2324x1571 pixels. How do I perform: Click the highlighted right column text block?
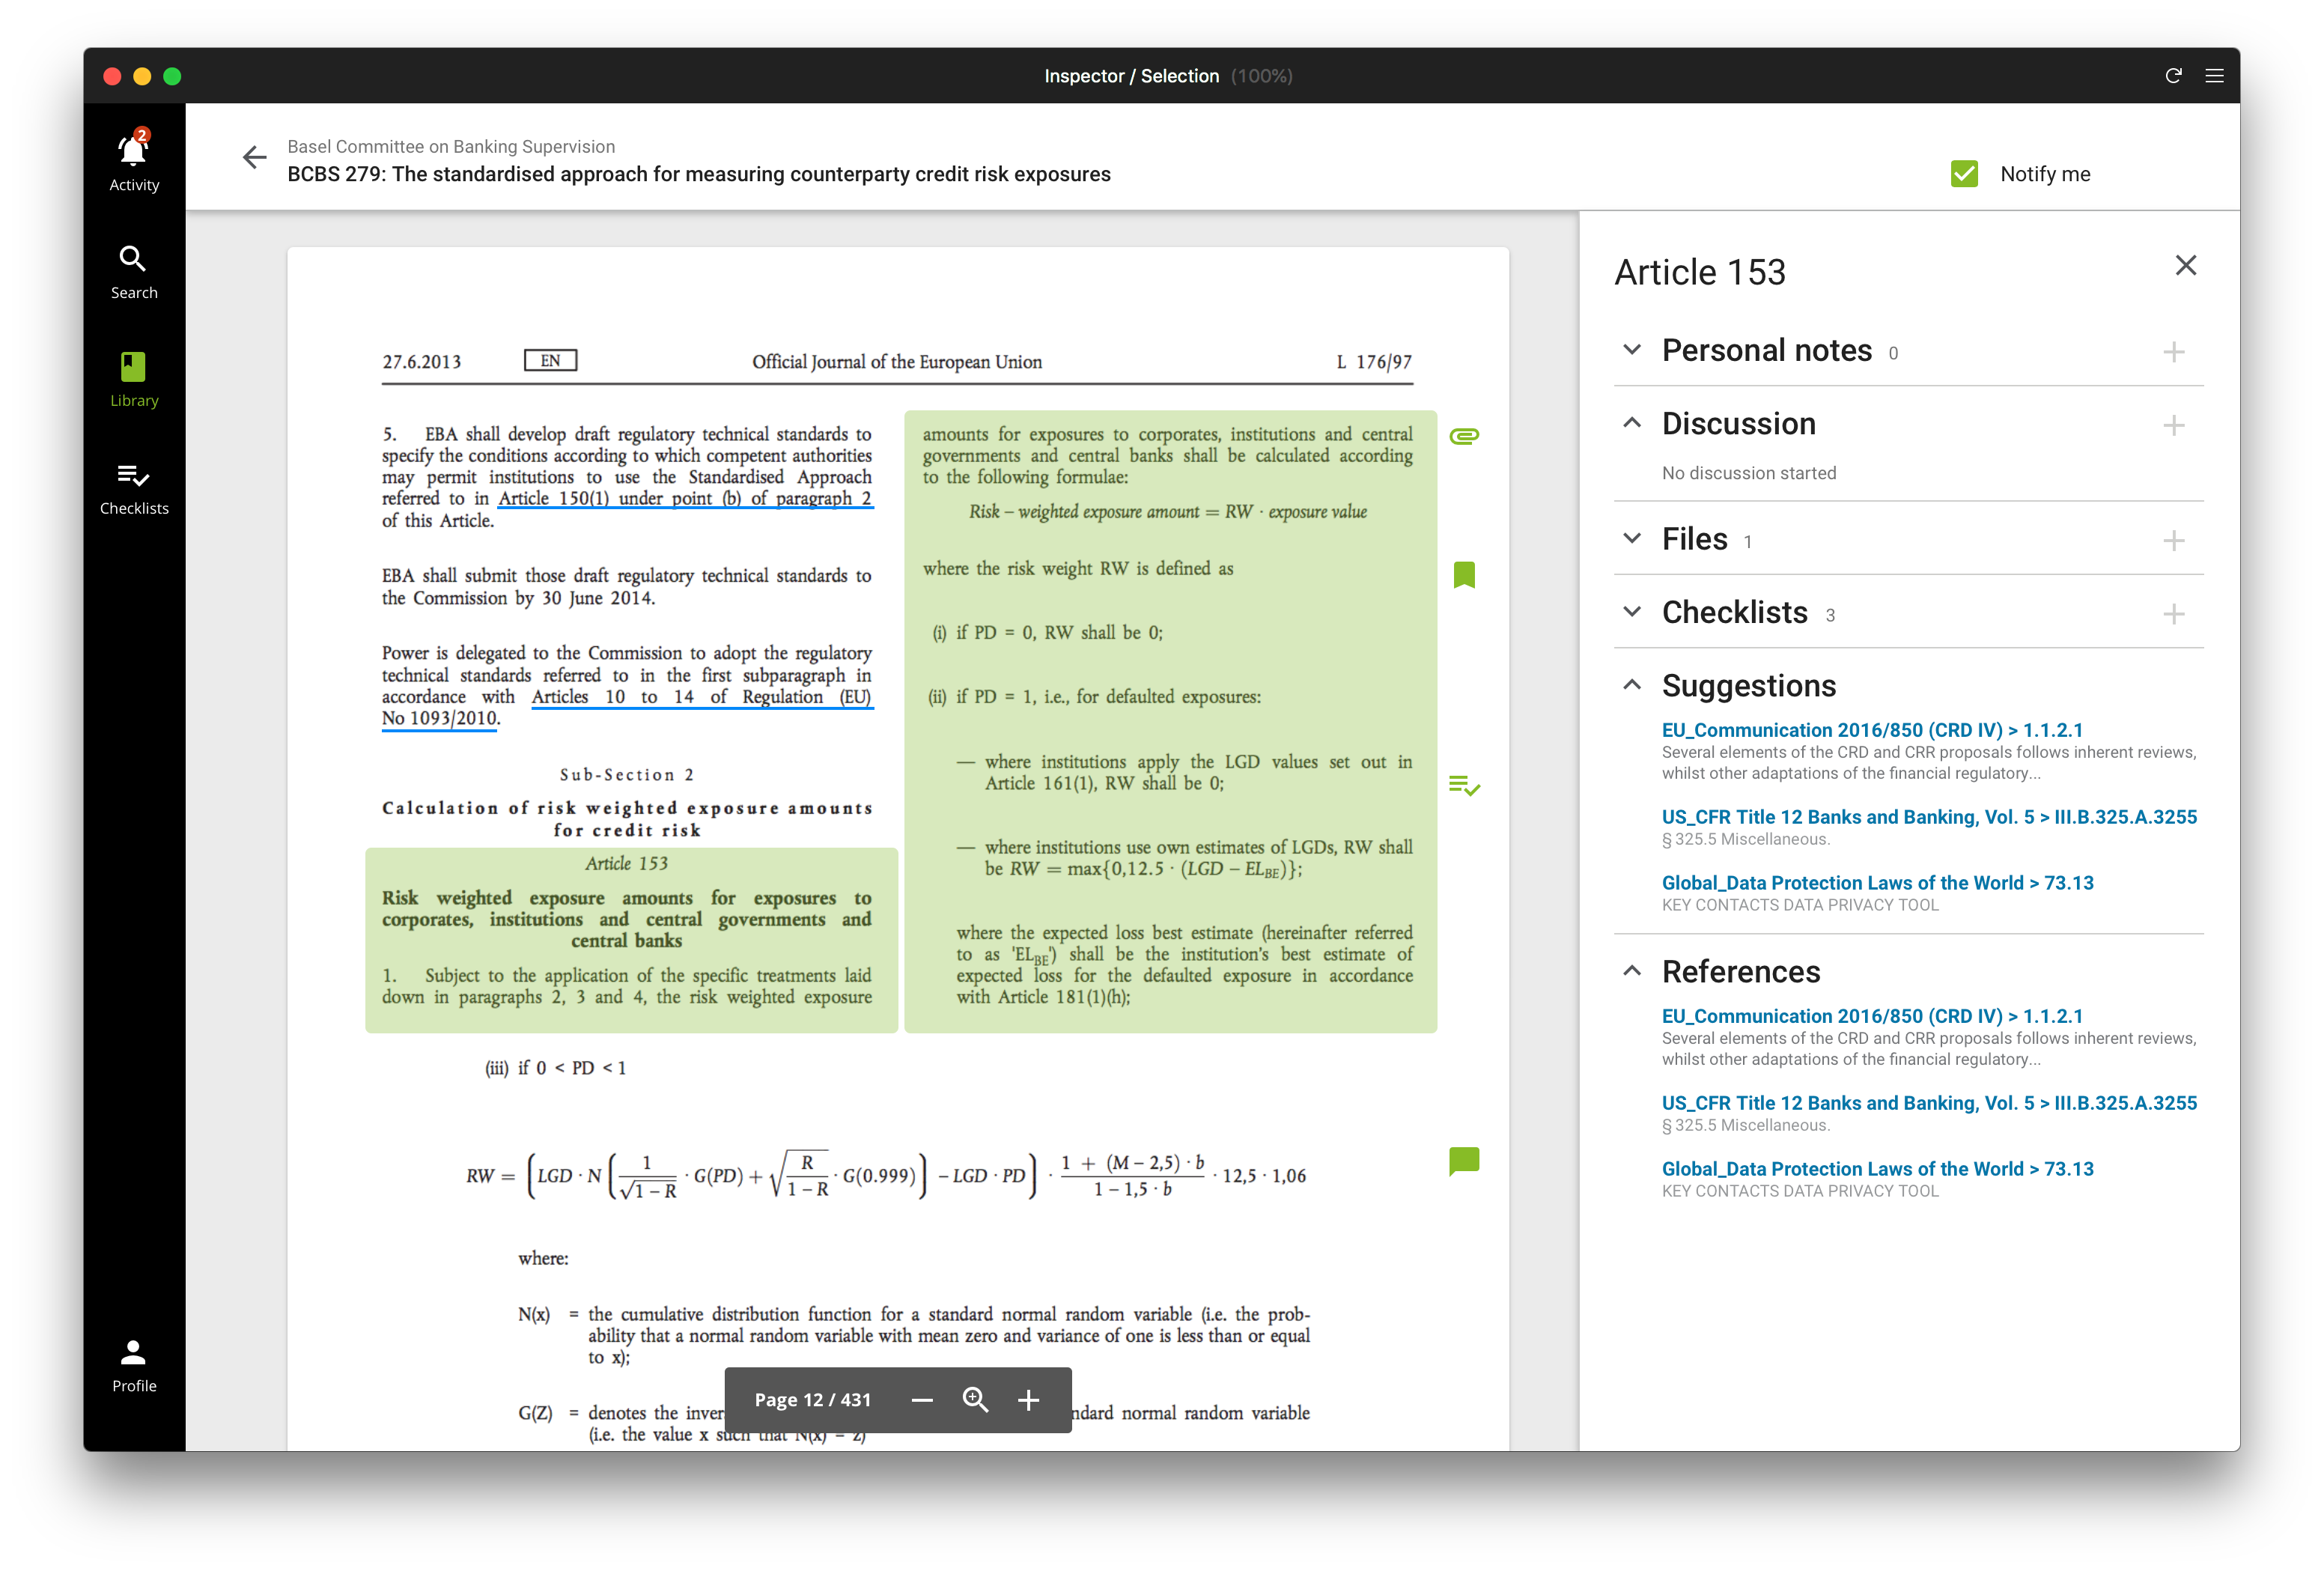point(1170,721)
